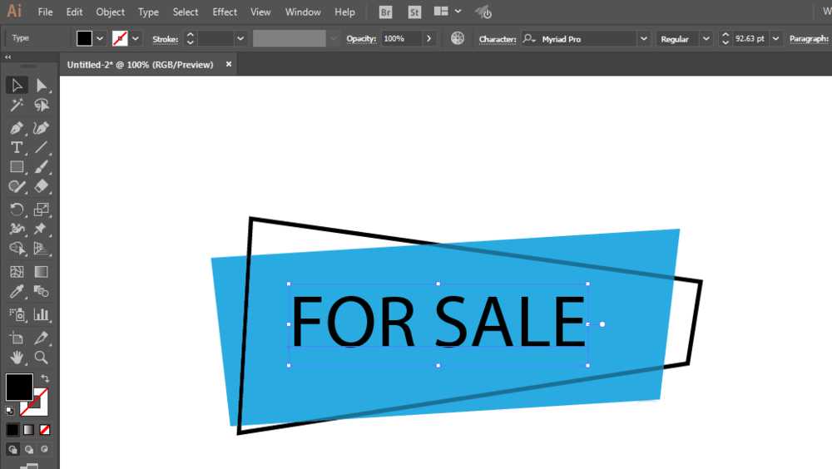Open the Effect menu

click(225, 12)
